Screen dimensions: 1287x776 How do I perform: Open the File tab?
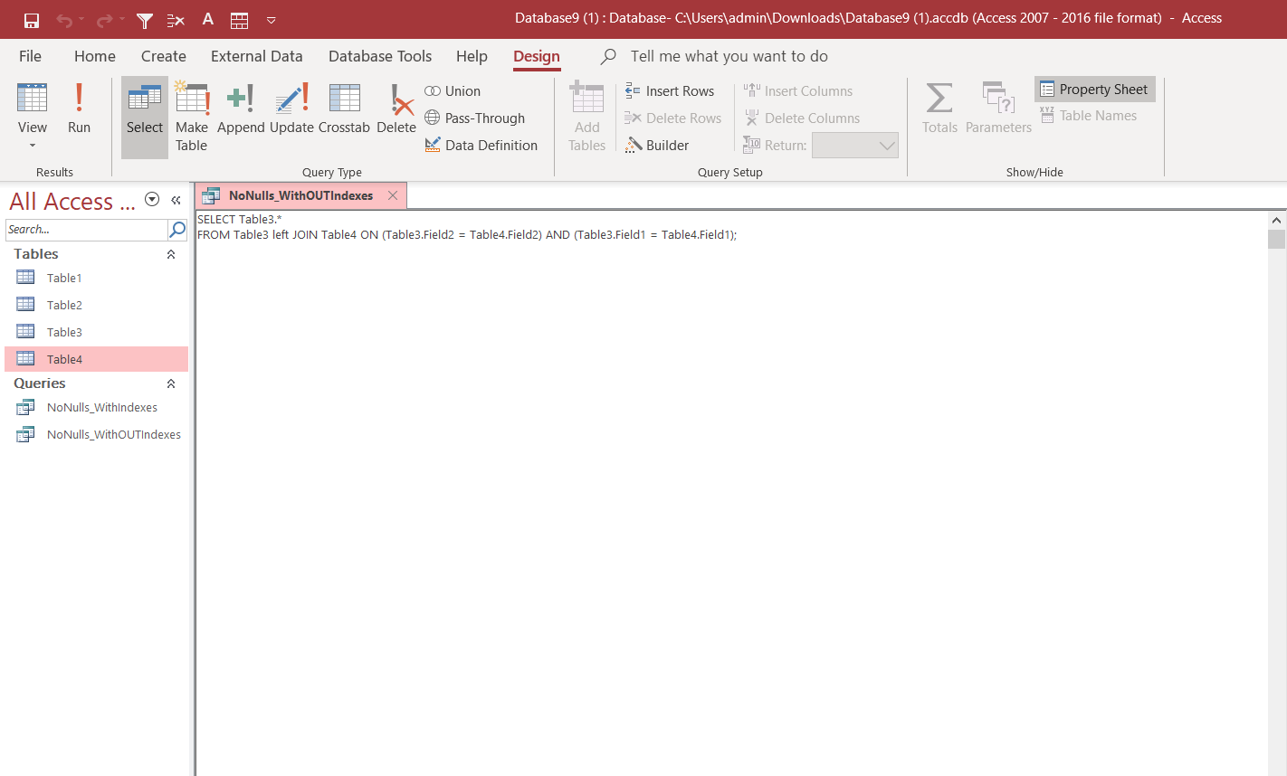(30, 56)
